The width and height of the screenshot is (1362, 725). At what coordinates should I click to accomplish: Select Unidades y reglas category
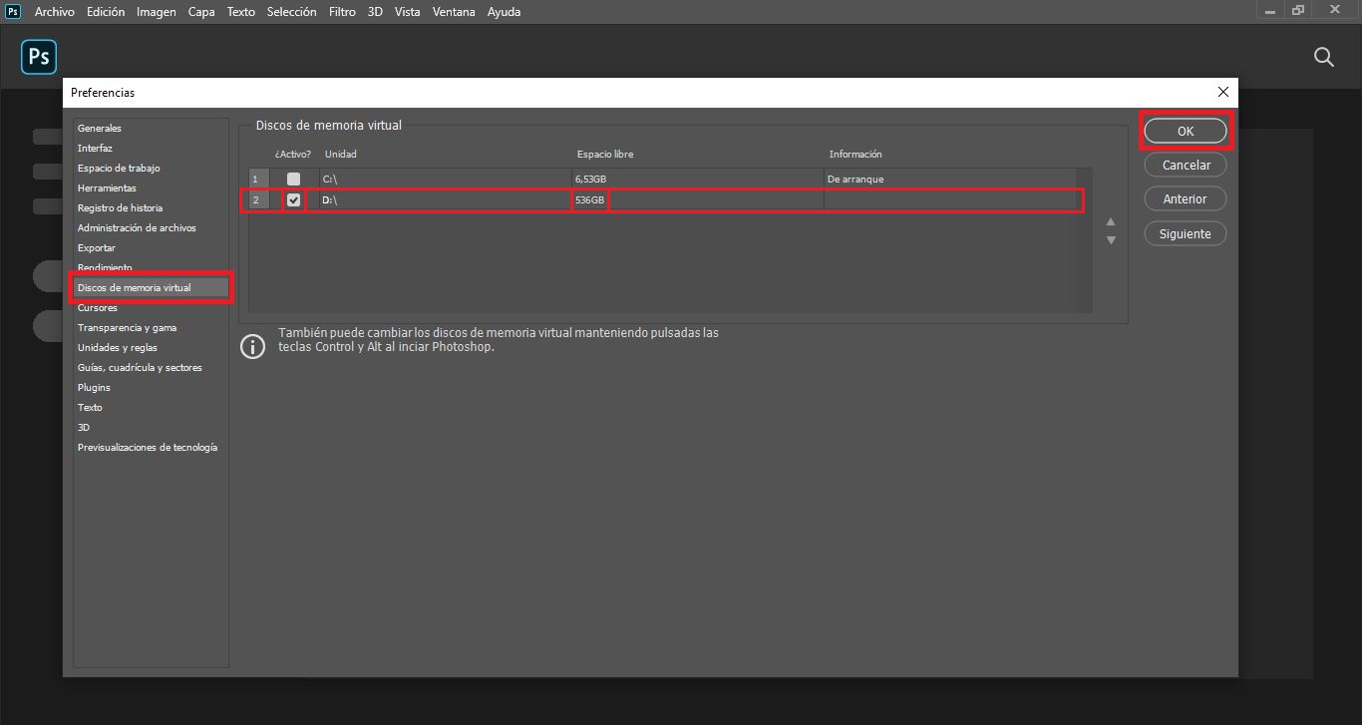click(118, 347)
